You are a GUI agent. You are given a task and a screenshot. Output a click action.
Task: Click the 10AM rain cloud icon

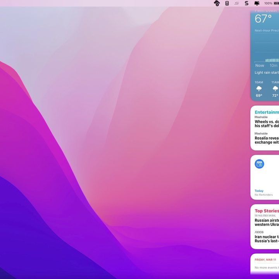click(259, 88)
